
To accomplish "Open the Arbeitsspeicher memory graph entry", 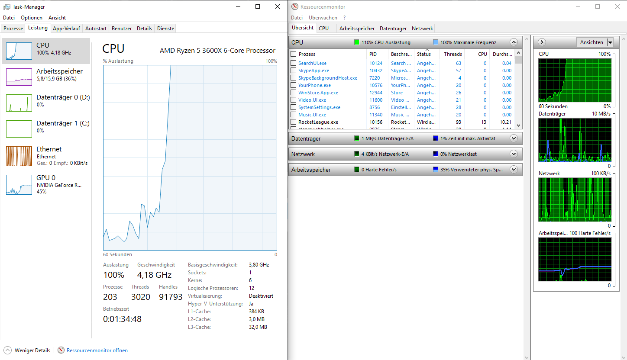I will 19,77.
